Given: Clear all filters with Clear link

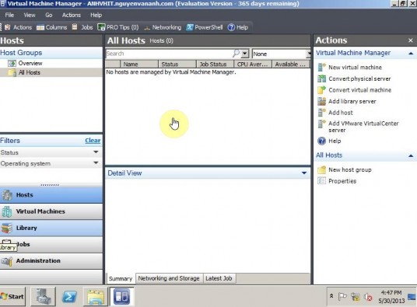Looking at the screenshot, I should (x=93, y=141).
